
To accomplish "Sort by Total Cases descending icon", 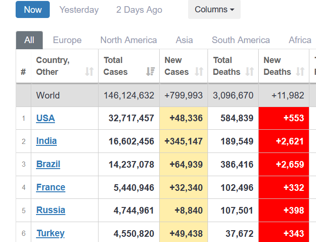I will 150,72.
